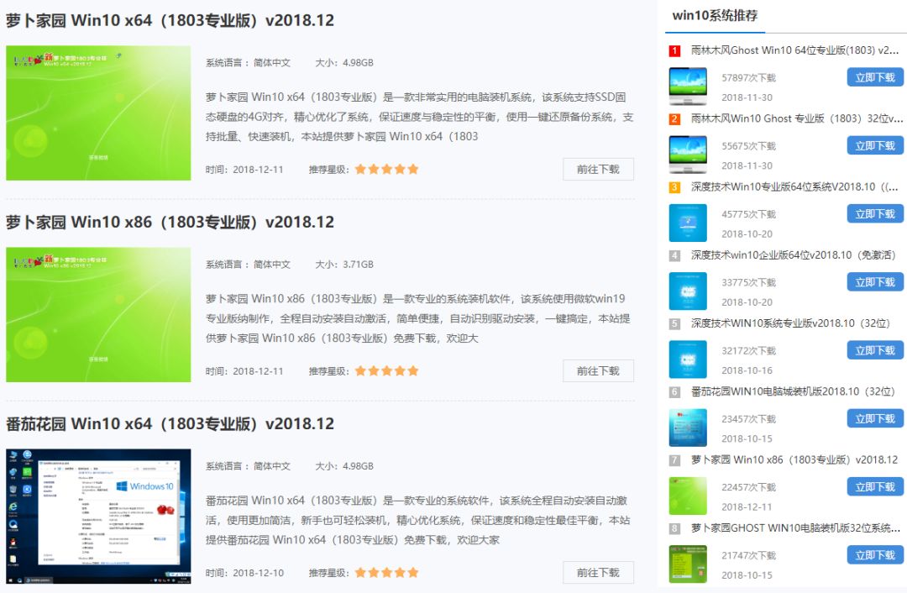Click 立即下载 beside 57897次下载
The image size is (907, 593).
pyautogui.click(x=875, y=77)
